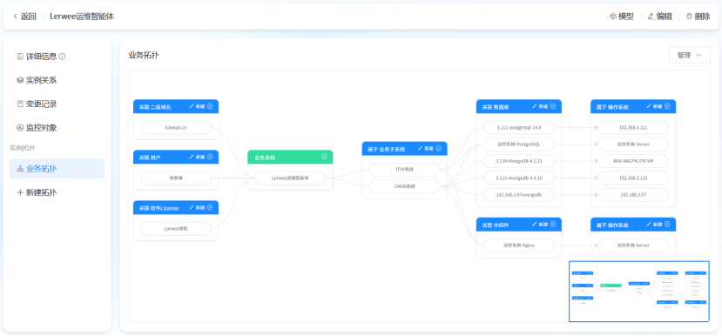This screenshot has height=336, width=722.
Task: Select the 监控系统-PostgreSQL database node
Action: click(519, 144)
